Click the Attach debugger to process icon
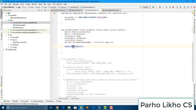 (x=170, y=7)
